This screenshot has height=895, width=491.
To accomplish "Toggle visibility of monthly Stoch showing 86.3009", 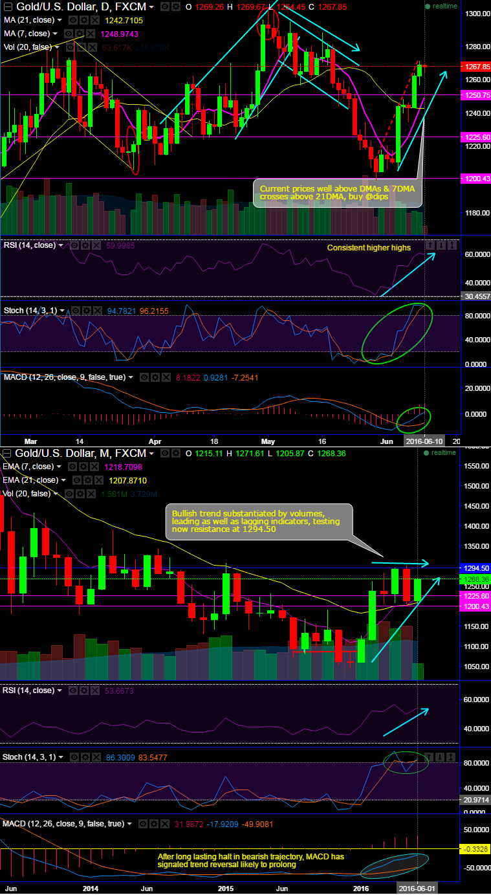I will tap(75, 757).
